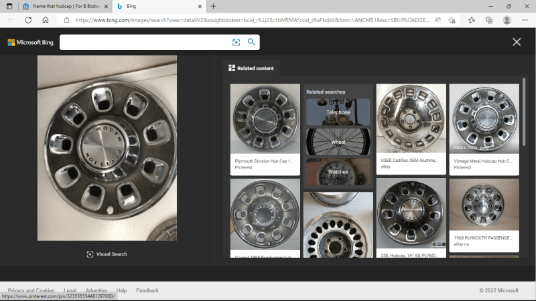Open the Advertise footer link
Image resolution: width=536 pixels, height=301 pixels.
click(x=96, y=290)
